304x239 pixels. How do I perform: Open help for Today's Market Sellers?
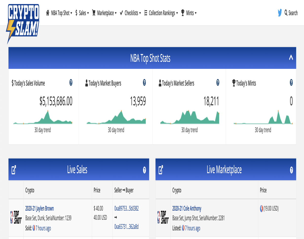pos(218,82)
